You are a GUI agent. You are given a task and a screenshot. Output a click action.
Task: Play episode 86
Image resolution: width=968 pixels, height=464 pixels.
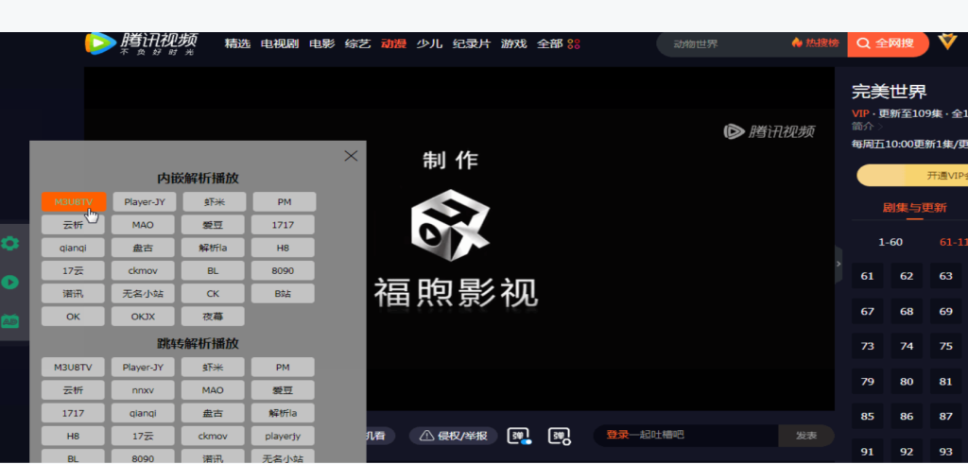(907, 417)
